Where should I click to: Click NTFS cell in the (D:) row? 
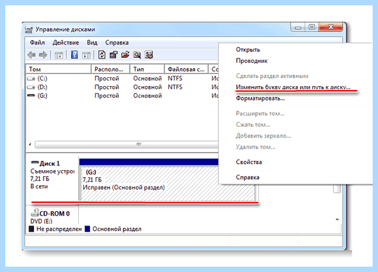pyautogui.click(x=175, y=87)
